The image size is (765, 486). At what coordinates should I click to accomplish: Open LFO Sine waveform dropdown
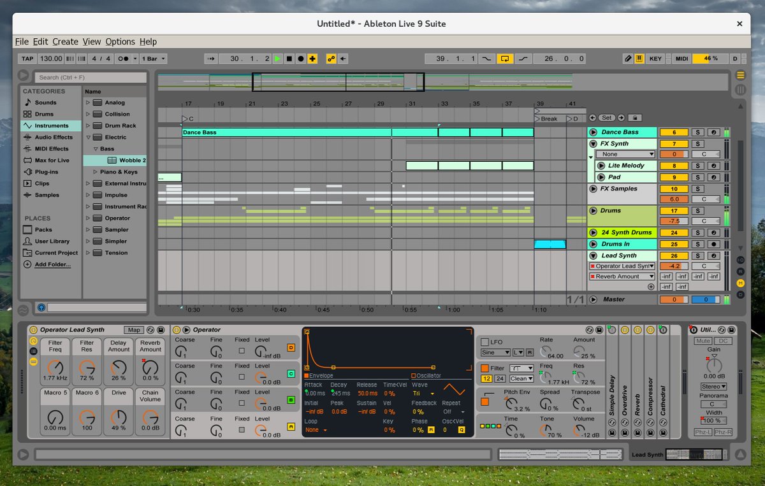495,352
